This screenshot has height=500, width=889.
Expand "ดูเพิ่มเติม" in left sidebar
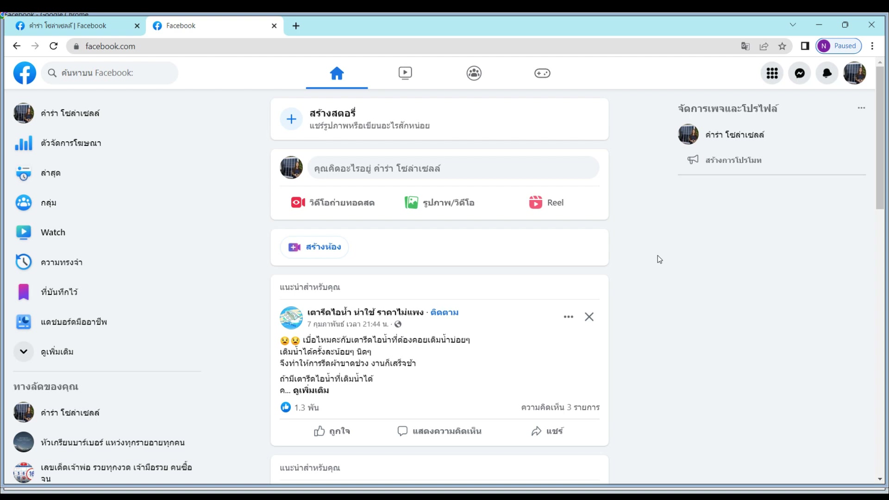point(56,352)
